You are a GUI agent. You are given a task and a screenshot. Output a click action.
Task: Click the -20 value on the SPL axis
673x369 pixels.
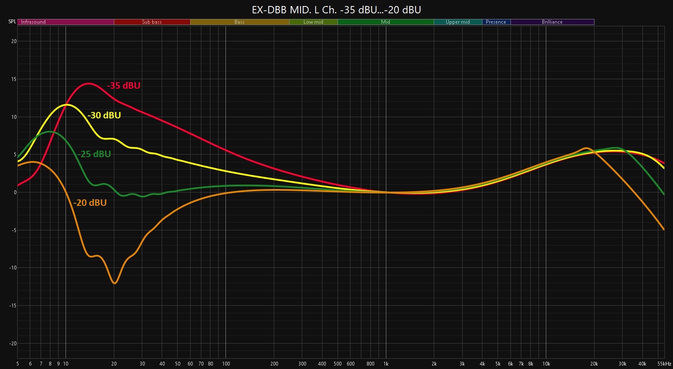click(13, 344)
